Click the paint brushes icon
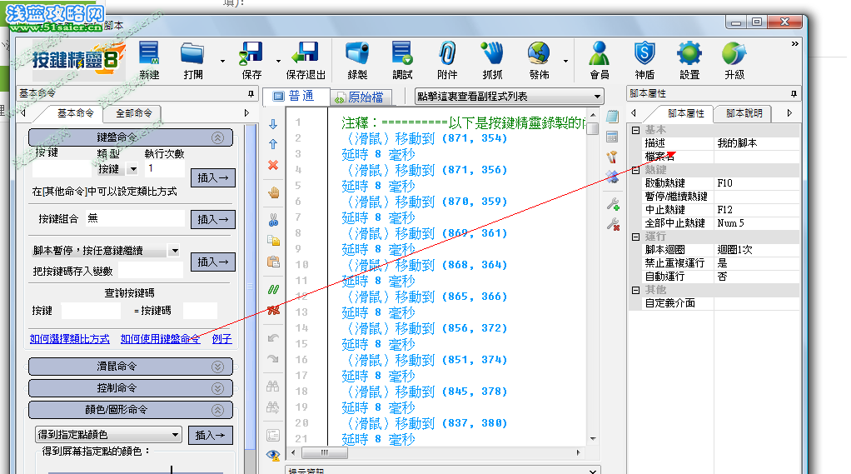 pyautogui.click(x=612, y=157)
